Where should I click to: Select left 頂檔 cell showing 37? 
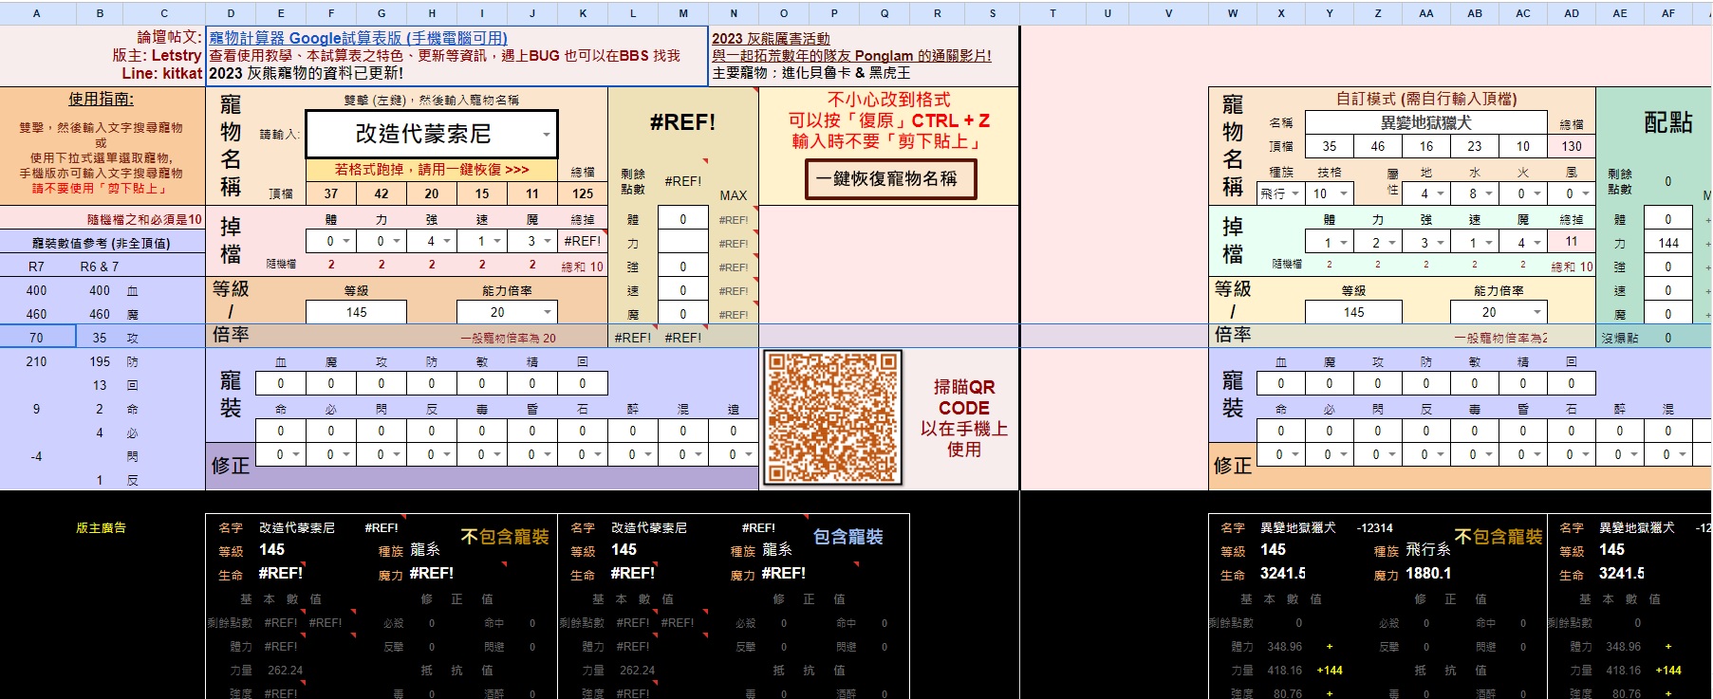coord(331,193)
